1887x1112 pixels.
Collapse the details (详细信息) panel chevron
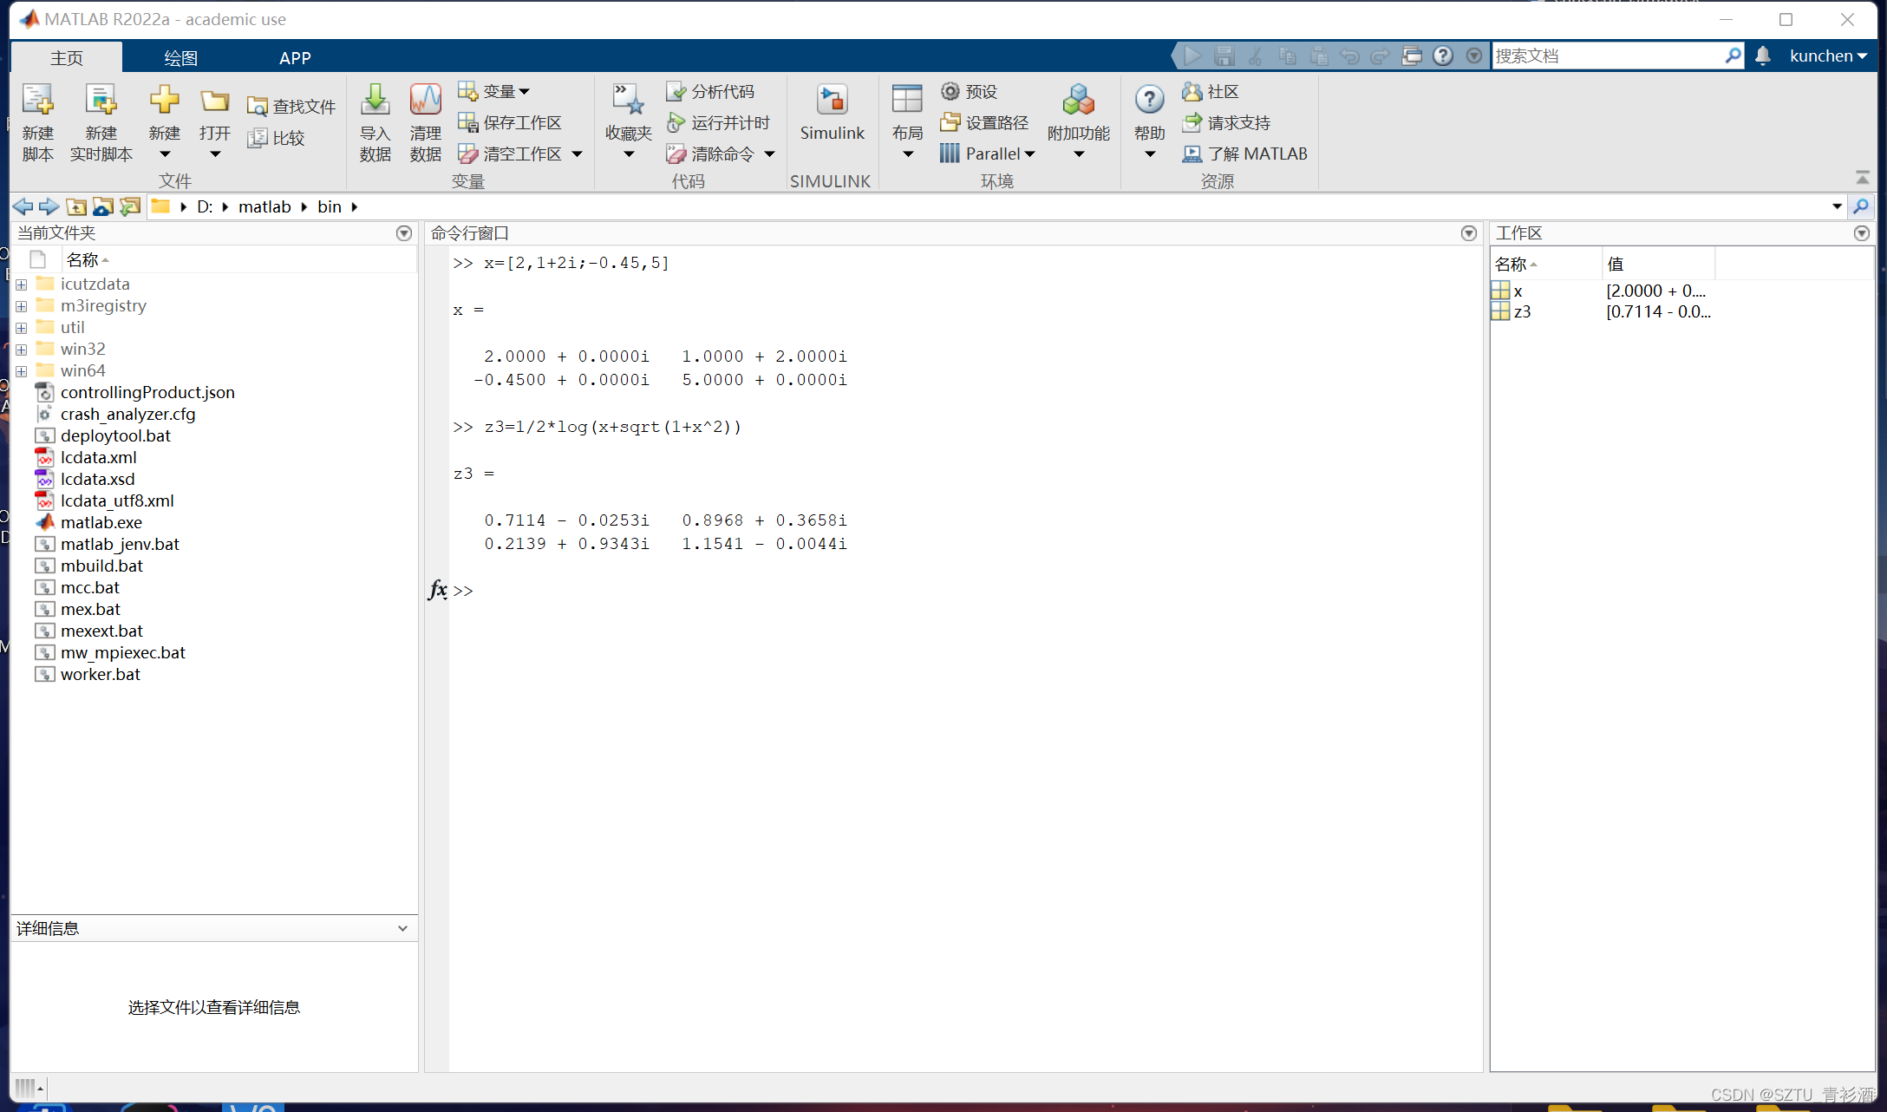point(402,928)
